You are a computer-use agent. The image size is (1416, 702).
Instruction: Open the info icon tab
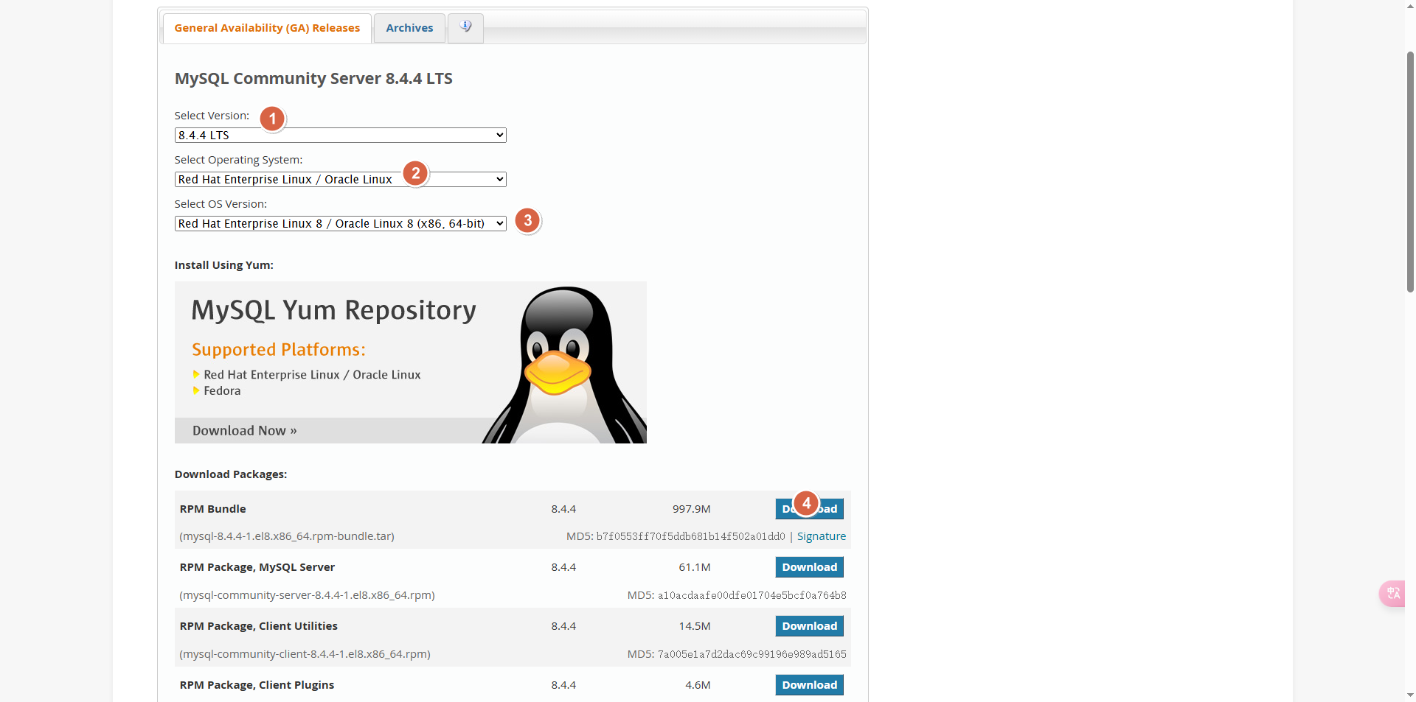[x=465, y=28]
